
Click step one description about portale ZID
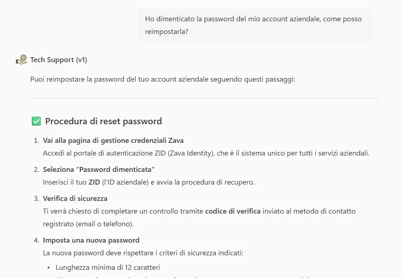206,153
